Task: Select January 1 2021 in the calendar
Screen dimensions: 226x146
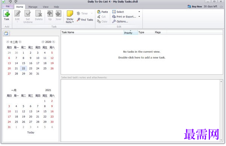Action: tap(45, 101)
